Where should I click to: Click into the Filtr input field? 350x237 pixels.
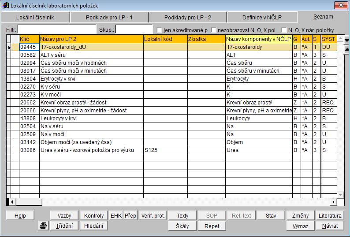coord(56,30)
